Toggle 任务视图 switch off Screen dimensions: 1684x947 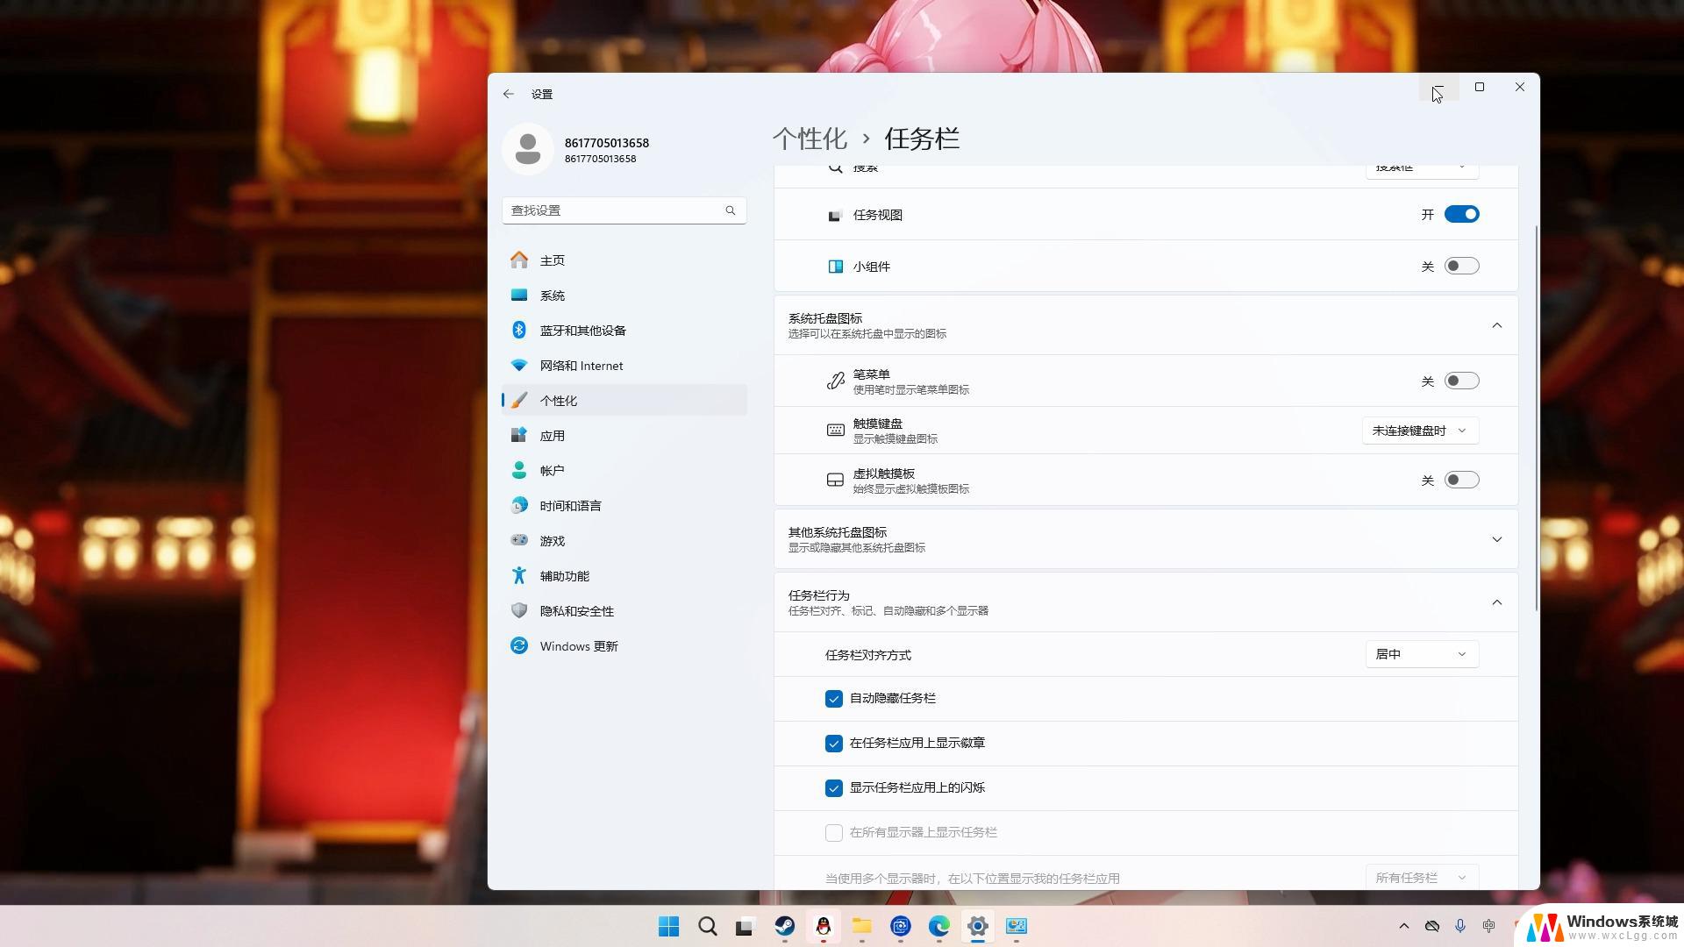[1462, 214]
